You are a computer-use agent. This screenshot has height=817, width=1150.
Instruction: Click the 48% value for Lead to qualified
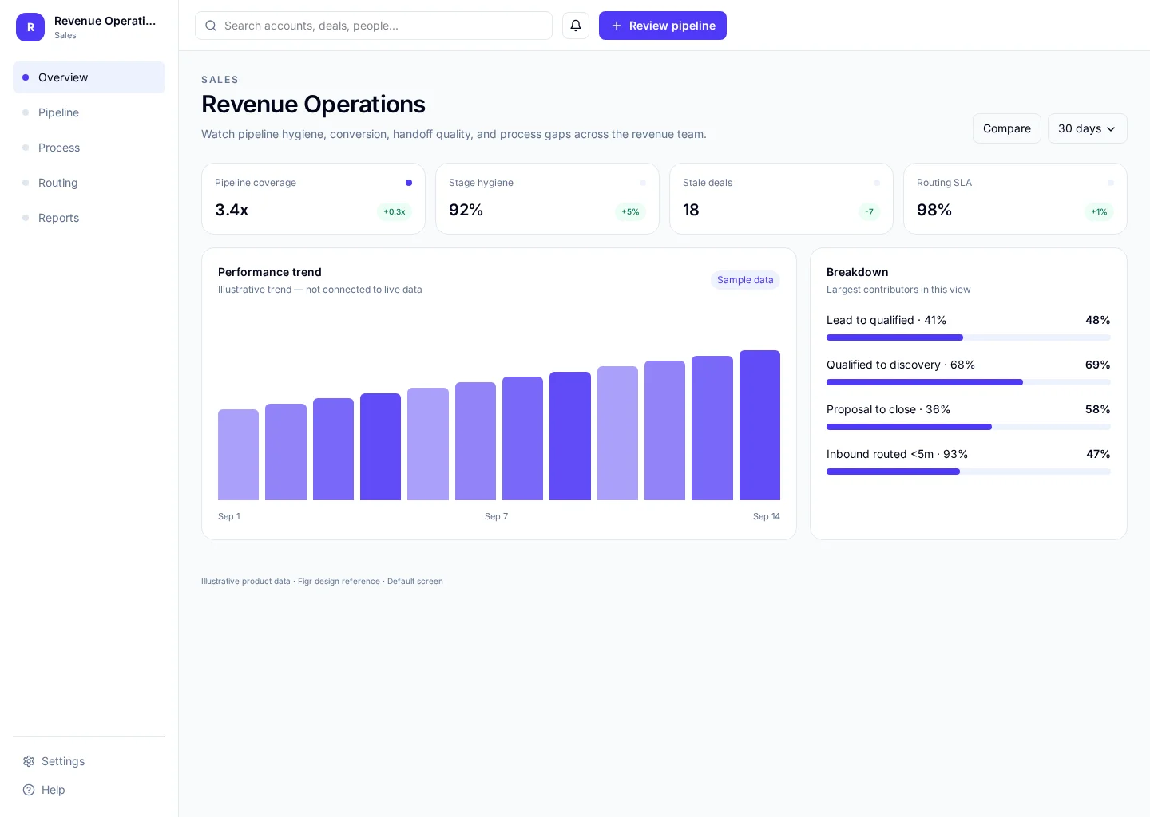point(1098,320)
